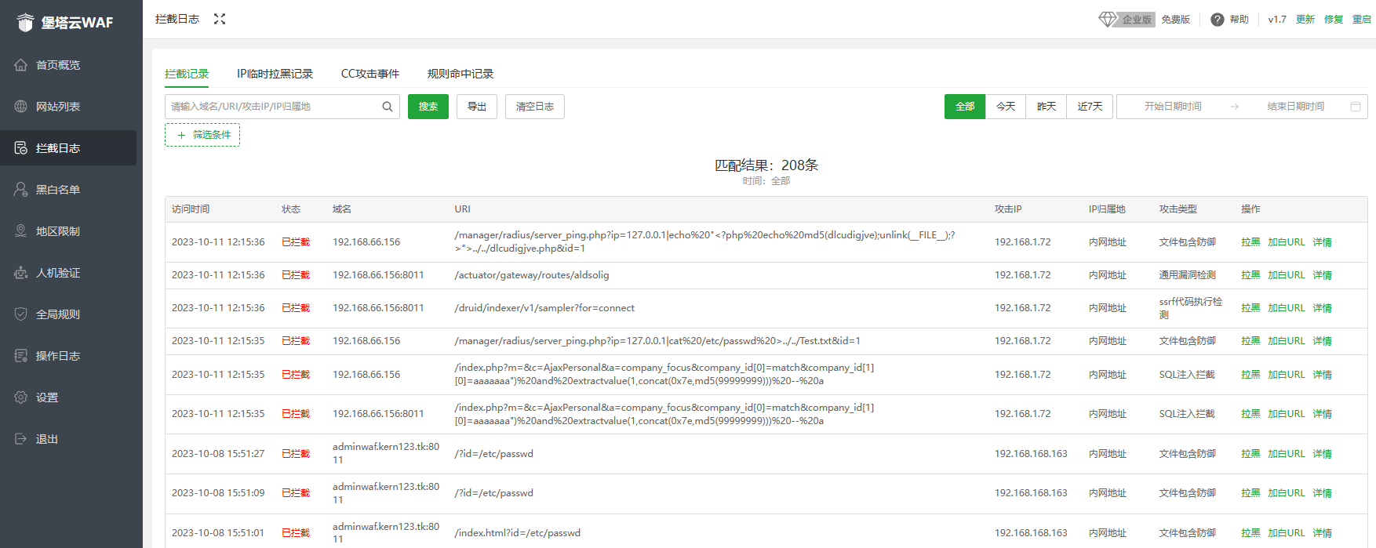
Task: Open 网站列表 globe icon in sidebar
Action: (21, 107)
